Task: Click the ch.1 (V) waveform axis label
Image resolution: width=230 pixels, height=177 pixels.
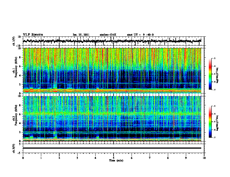Action: (14, 41)
